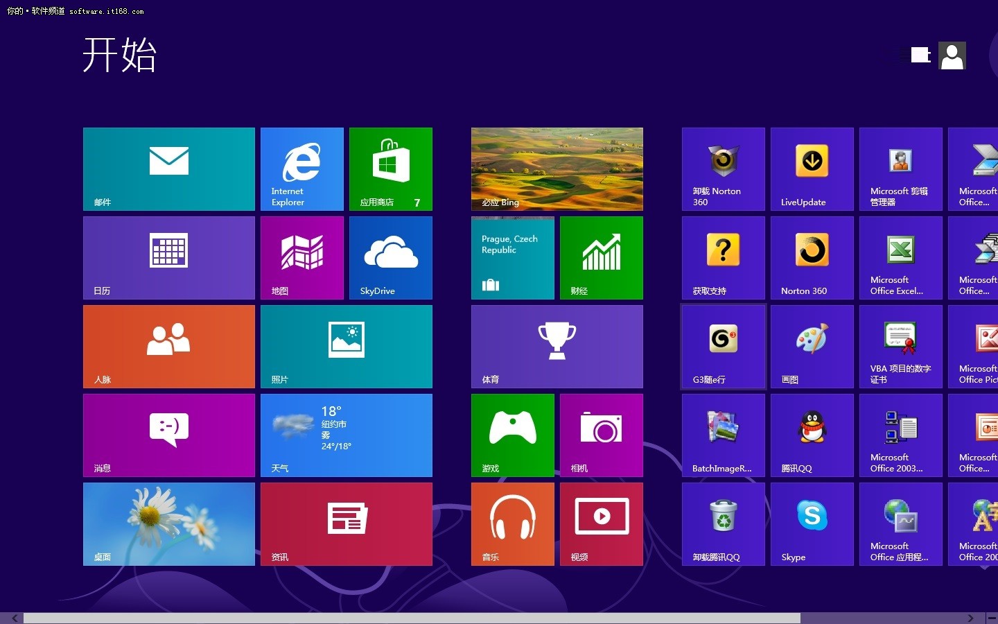The image size is (998, 624).
Task: Open the Maps (地图) tile
Action: [x=302, y=258]
